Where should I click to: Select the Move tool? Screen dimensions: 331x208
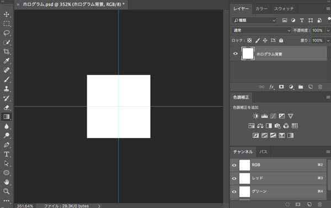pos(6,14)
